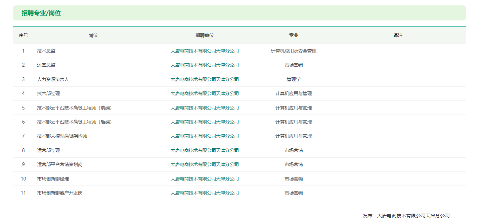Click the 管理学 major cell
The width and height of the screenshot is (479, 221).
pyautogui.click(x=294, y=79)
